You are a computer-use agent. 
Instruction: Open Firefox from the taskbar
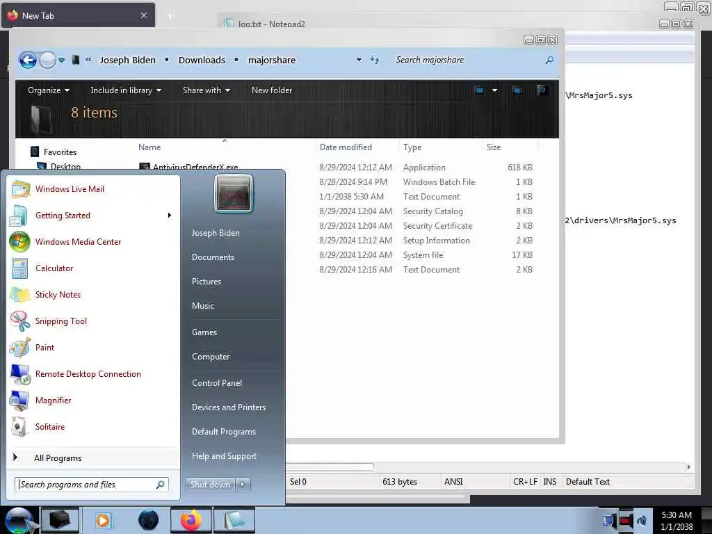[x=191, y=520]
